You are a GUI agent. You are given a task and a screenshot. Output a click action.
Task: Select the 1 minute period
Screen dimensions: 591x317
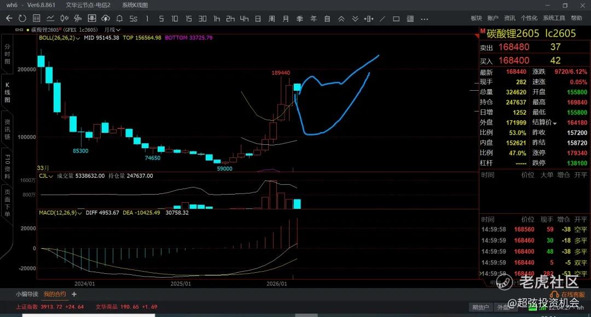pos(147,19)
